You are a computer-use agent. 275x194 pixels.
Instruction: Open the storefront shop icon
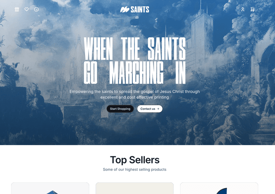coord(17,9)
